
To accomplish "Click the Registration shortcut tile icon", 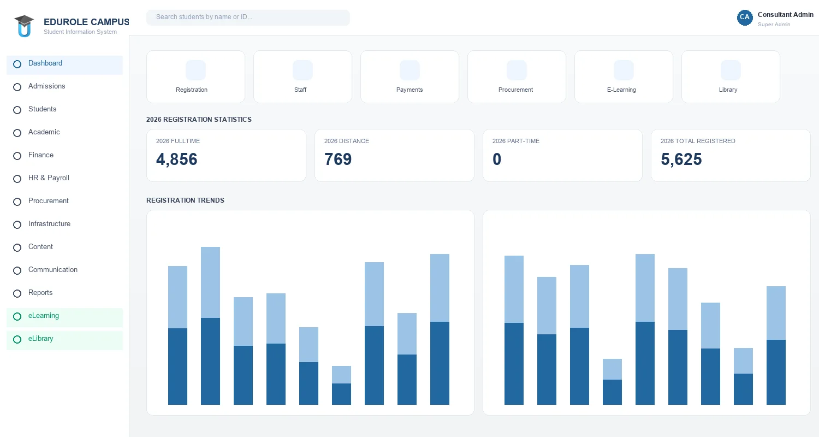I will point(195,70).
